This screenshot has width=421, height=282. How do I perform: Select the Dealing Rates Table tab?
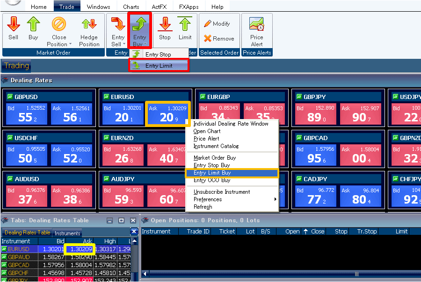coord(28,233)
